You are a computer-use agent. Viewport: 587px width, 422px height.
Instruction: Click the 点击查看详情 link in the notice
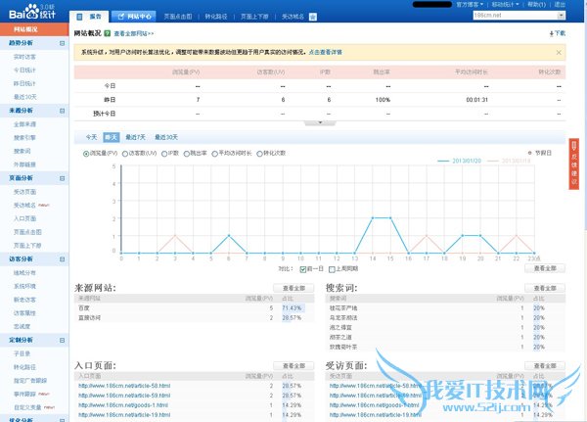pyautogui.click(x=326, y=53)
